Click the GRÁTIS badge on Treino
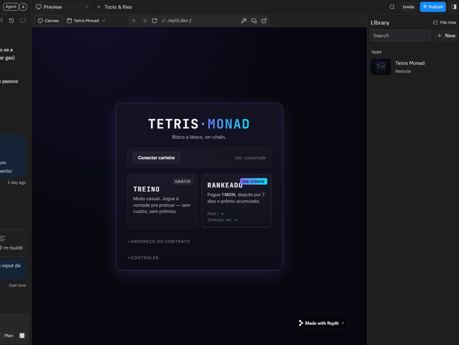 tap(183, 181)
